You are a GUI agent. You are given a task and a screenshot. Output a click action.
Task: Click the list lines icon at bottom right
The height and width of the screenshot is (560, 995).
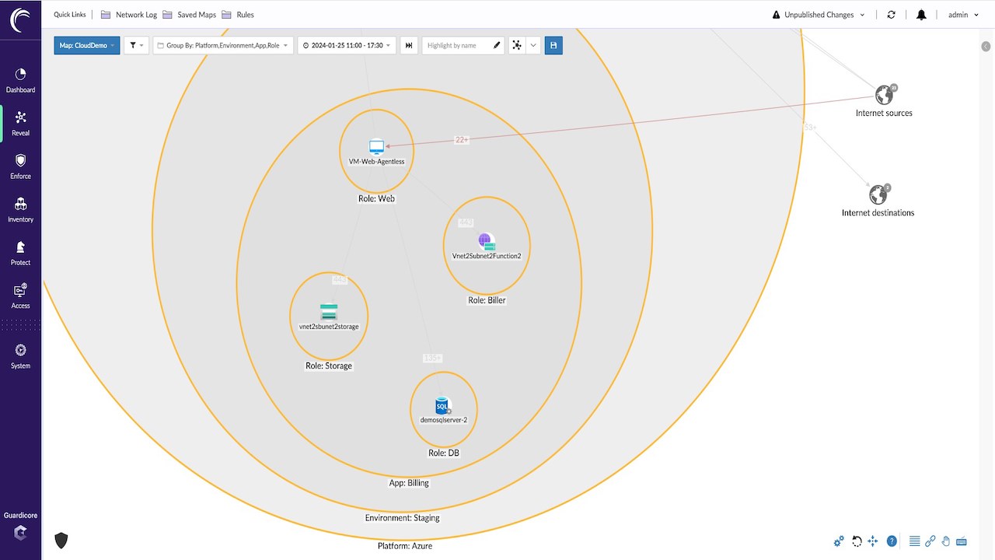click(x=914, y=541)
